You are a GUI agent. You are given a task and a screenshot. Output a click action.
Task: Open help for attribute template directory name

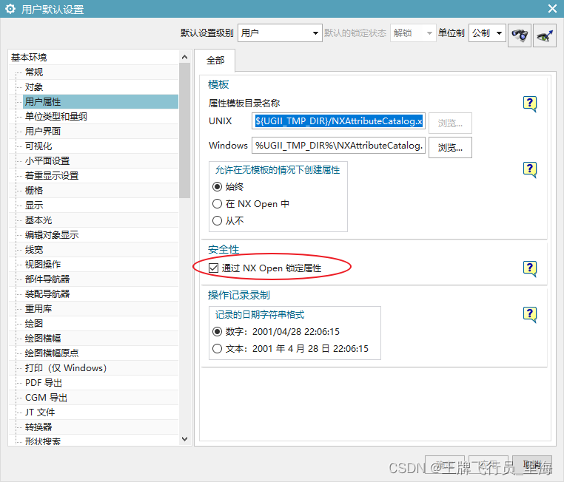tap(529, 103)
